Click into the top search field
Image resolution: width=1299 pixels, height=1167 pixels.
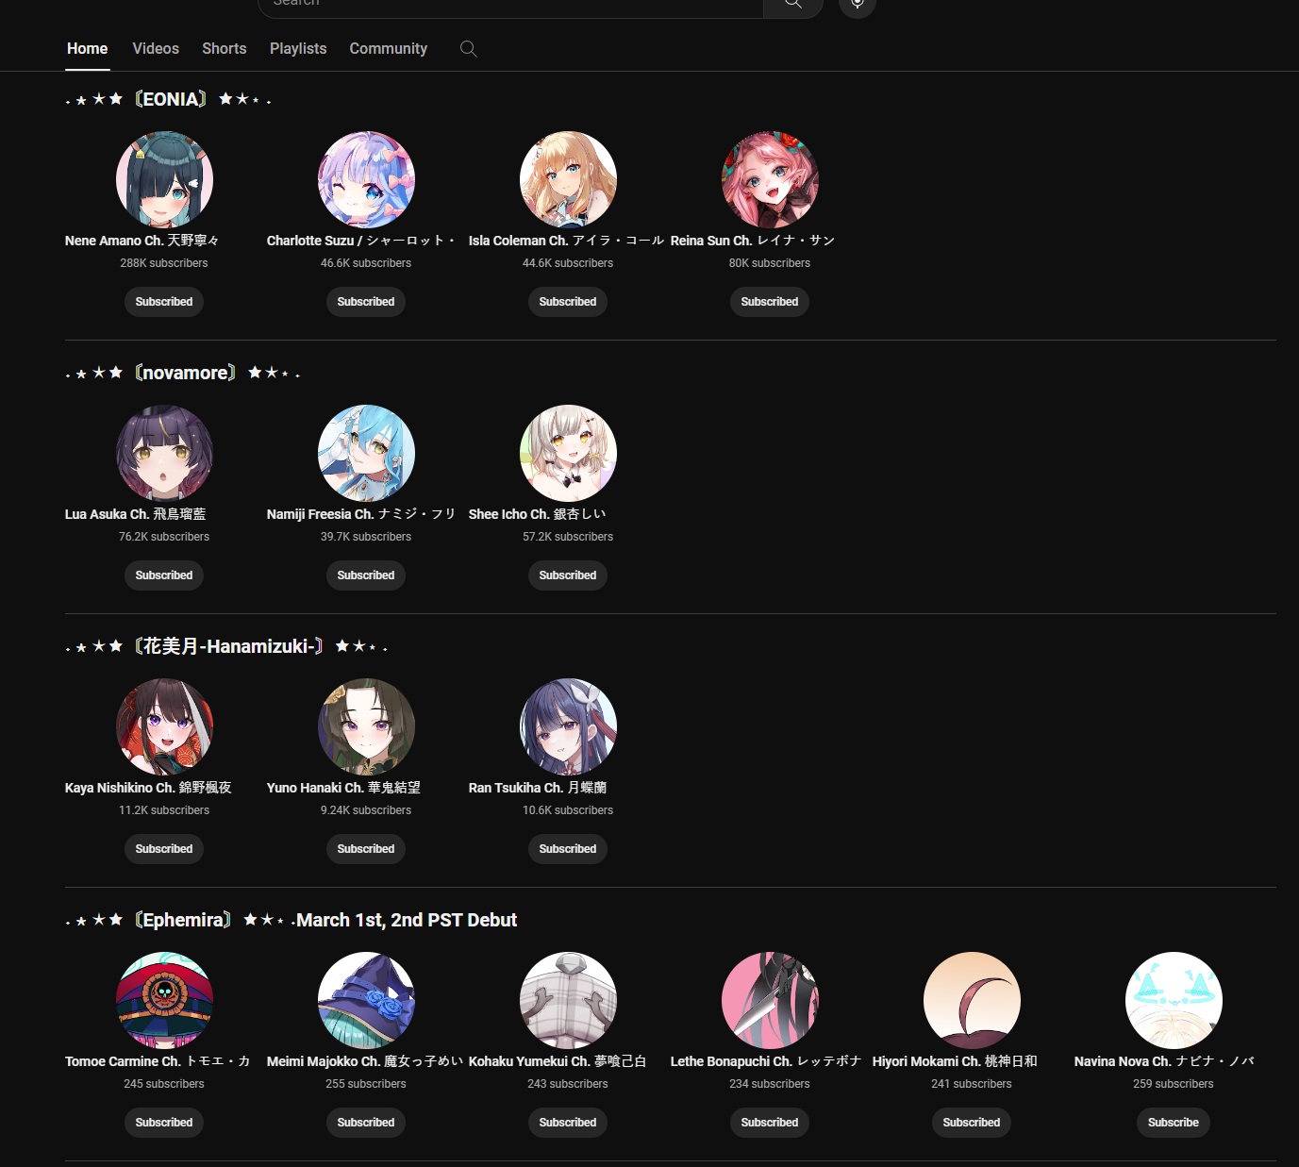click(510, 5)
